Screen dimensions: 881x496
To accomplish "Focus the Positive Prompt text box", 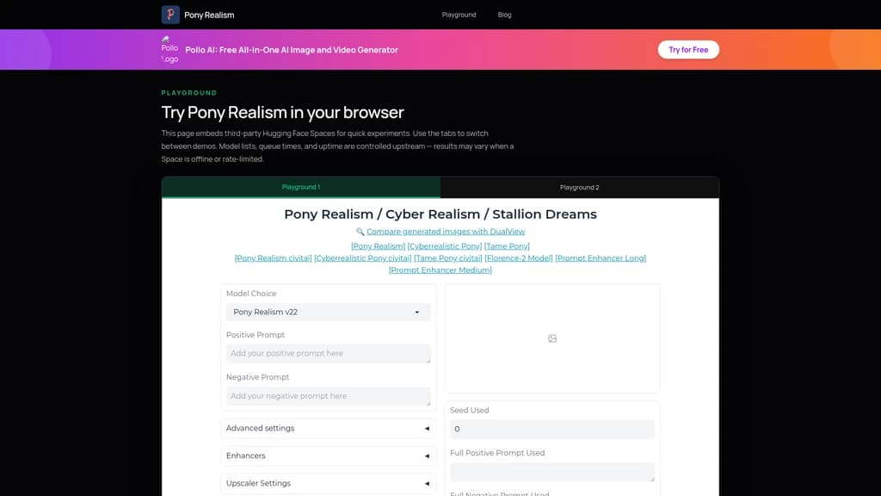I will pos(328,354).
